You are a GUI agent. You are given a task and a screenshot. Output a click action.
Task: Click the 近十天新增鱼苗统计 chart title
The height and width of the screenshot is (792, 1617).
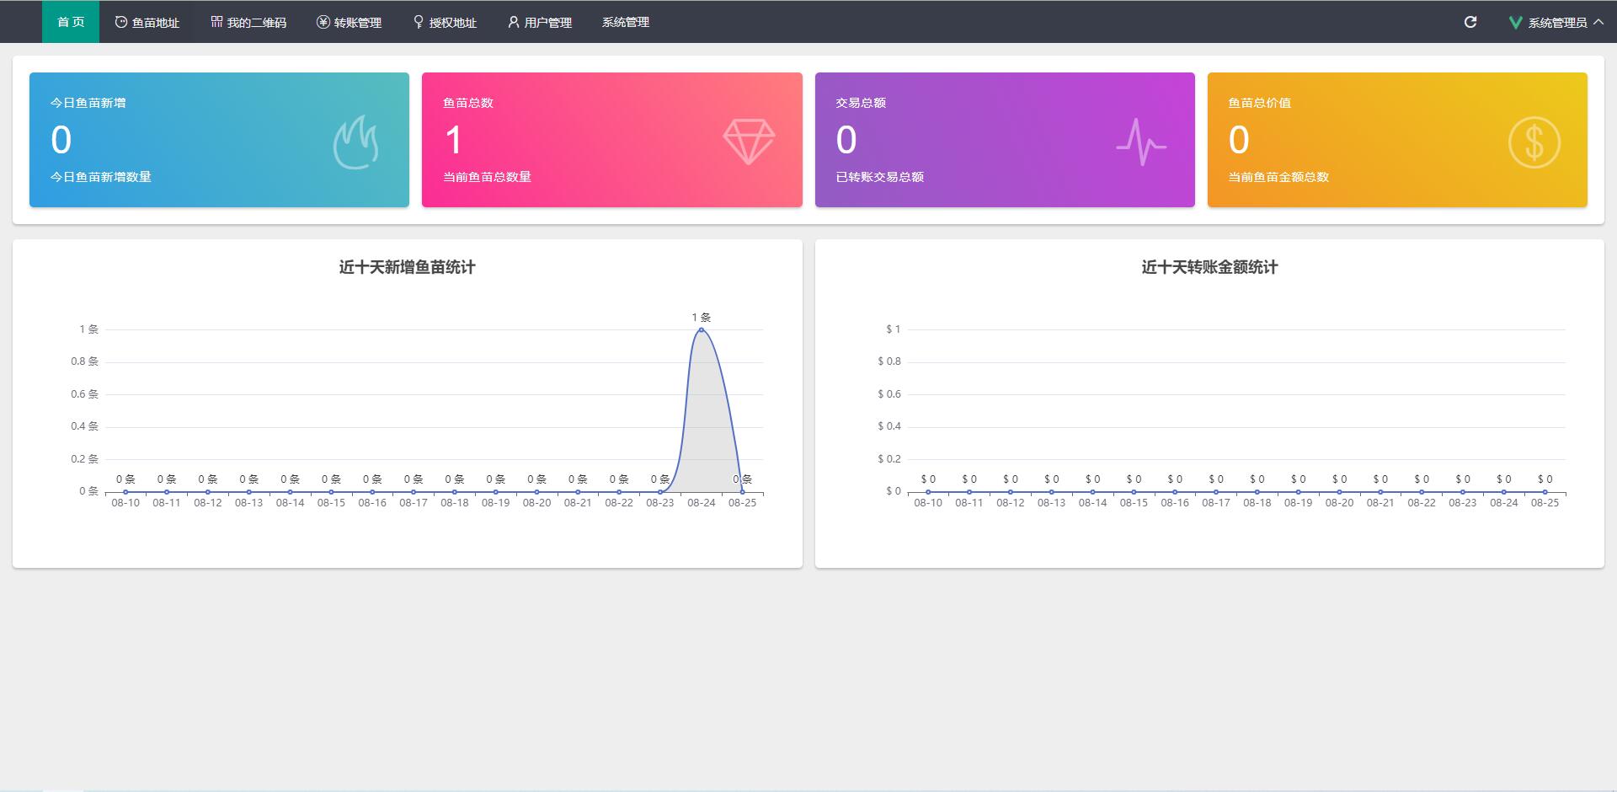point(407,267)
